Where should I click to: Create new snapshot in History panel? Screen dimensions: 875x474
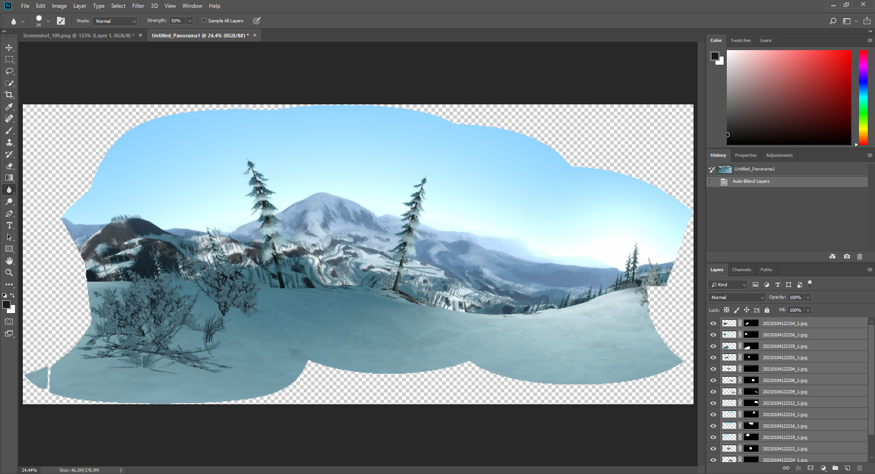pyautogui.click(x=847, y=257)
